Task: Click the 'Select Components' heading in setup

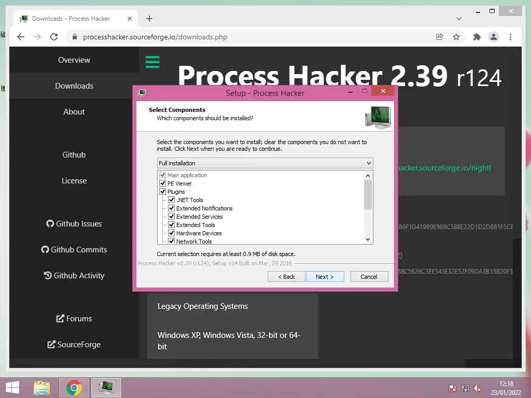Action: [177, 110]
